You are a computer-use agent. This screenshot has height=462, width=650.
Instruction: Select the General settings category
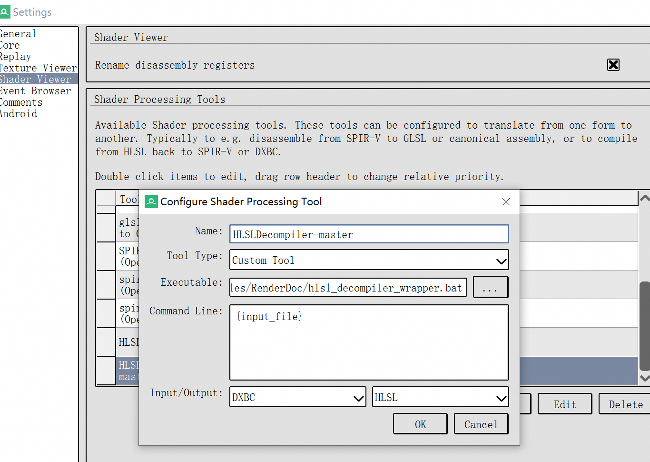pos(18,33)
